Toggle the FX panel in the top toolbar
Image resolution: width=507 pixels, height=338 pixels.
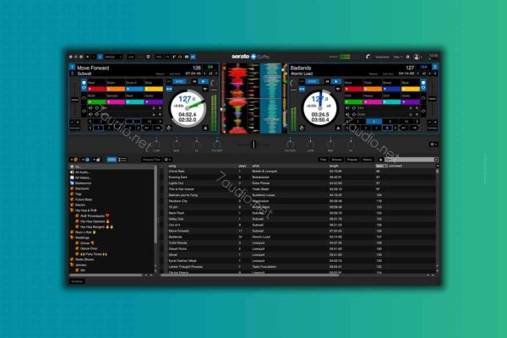point(167,57)
